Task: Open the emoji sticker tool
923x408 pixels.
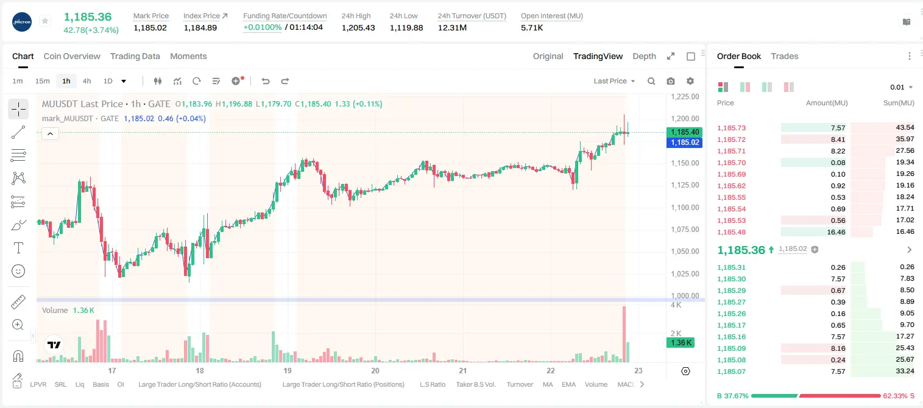Action: (18, 271)
